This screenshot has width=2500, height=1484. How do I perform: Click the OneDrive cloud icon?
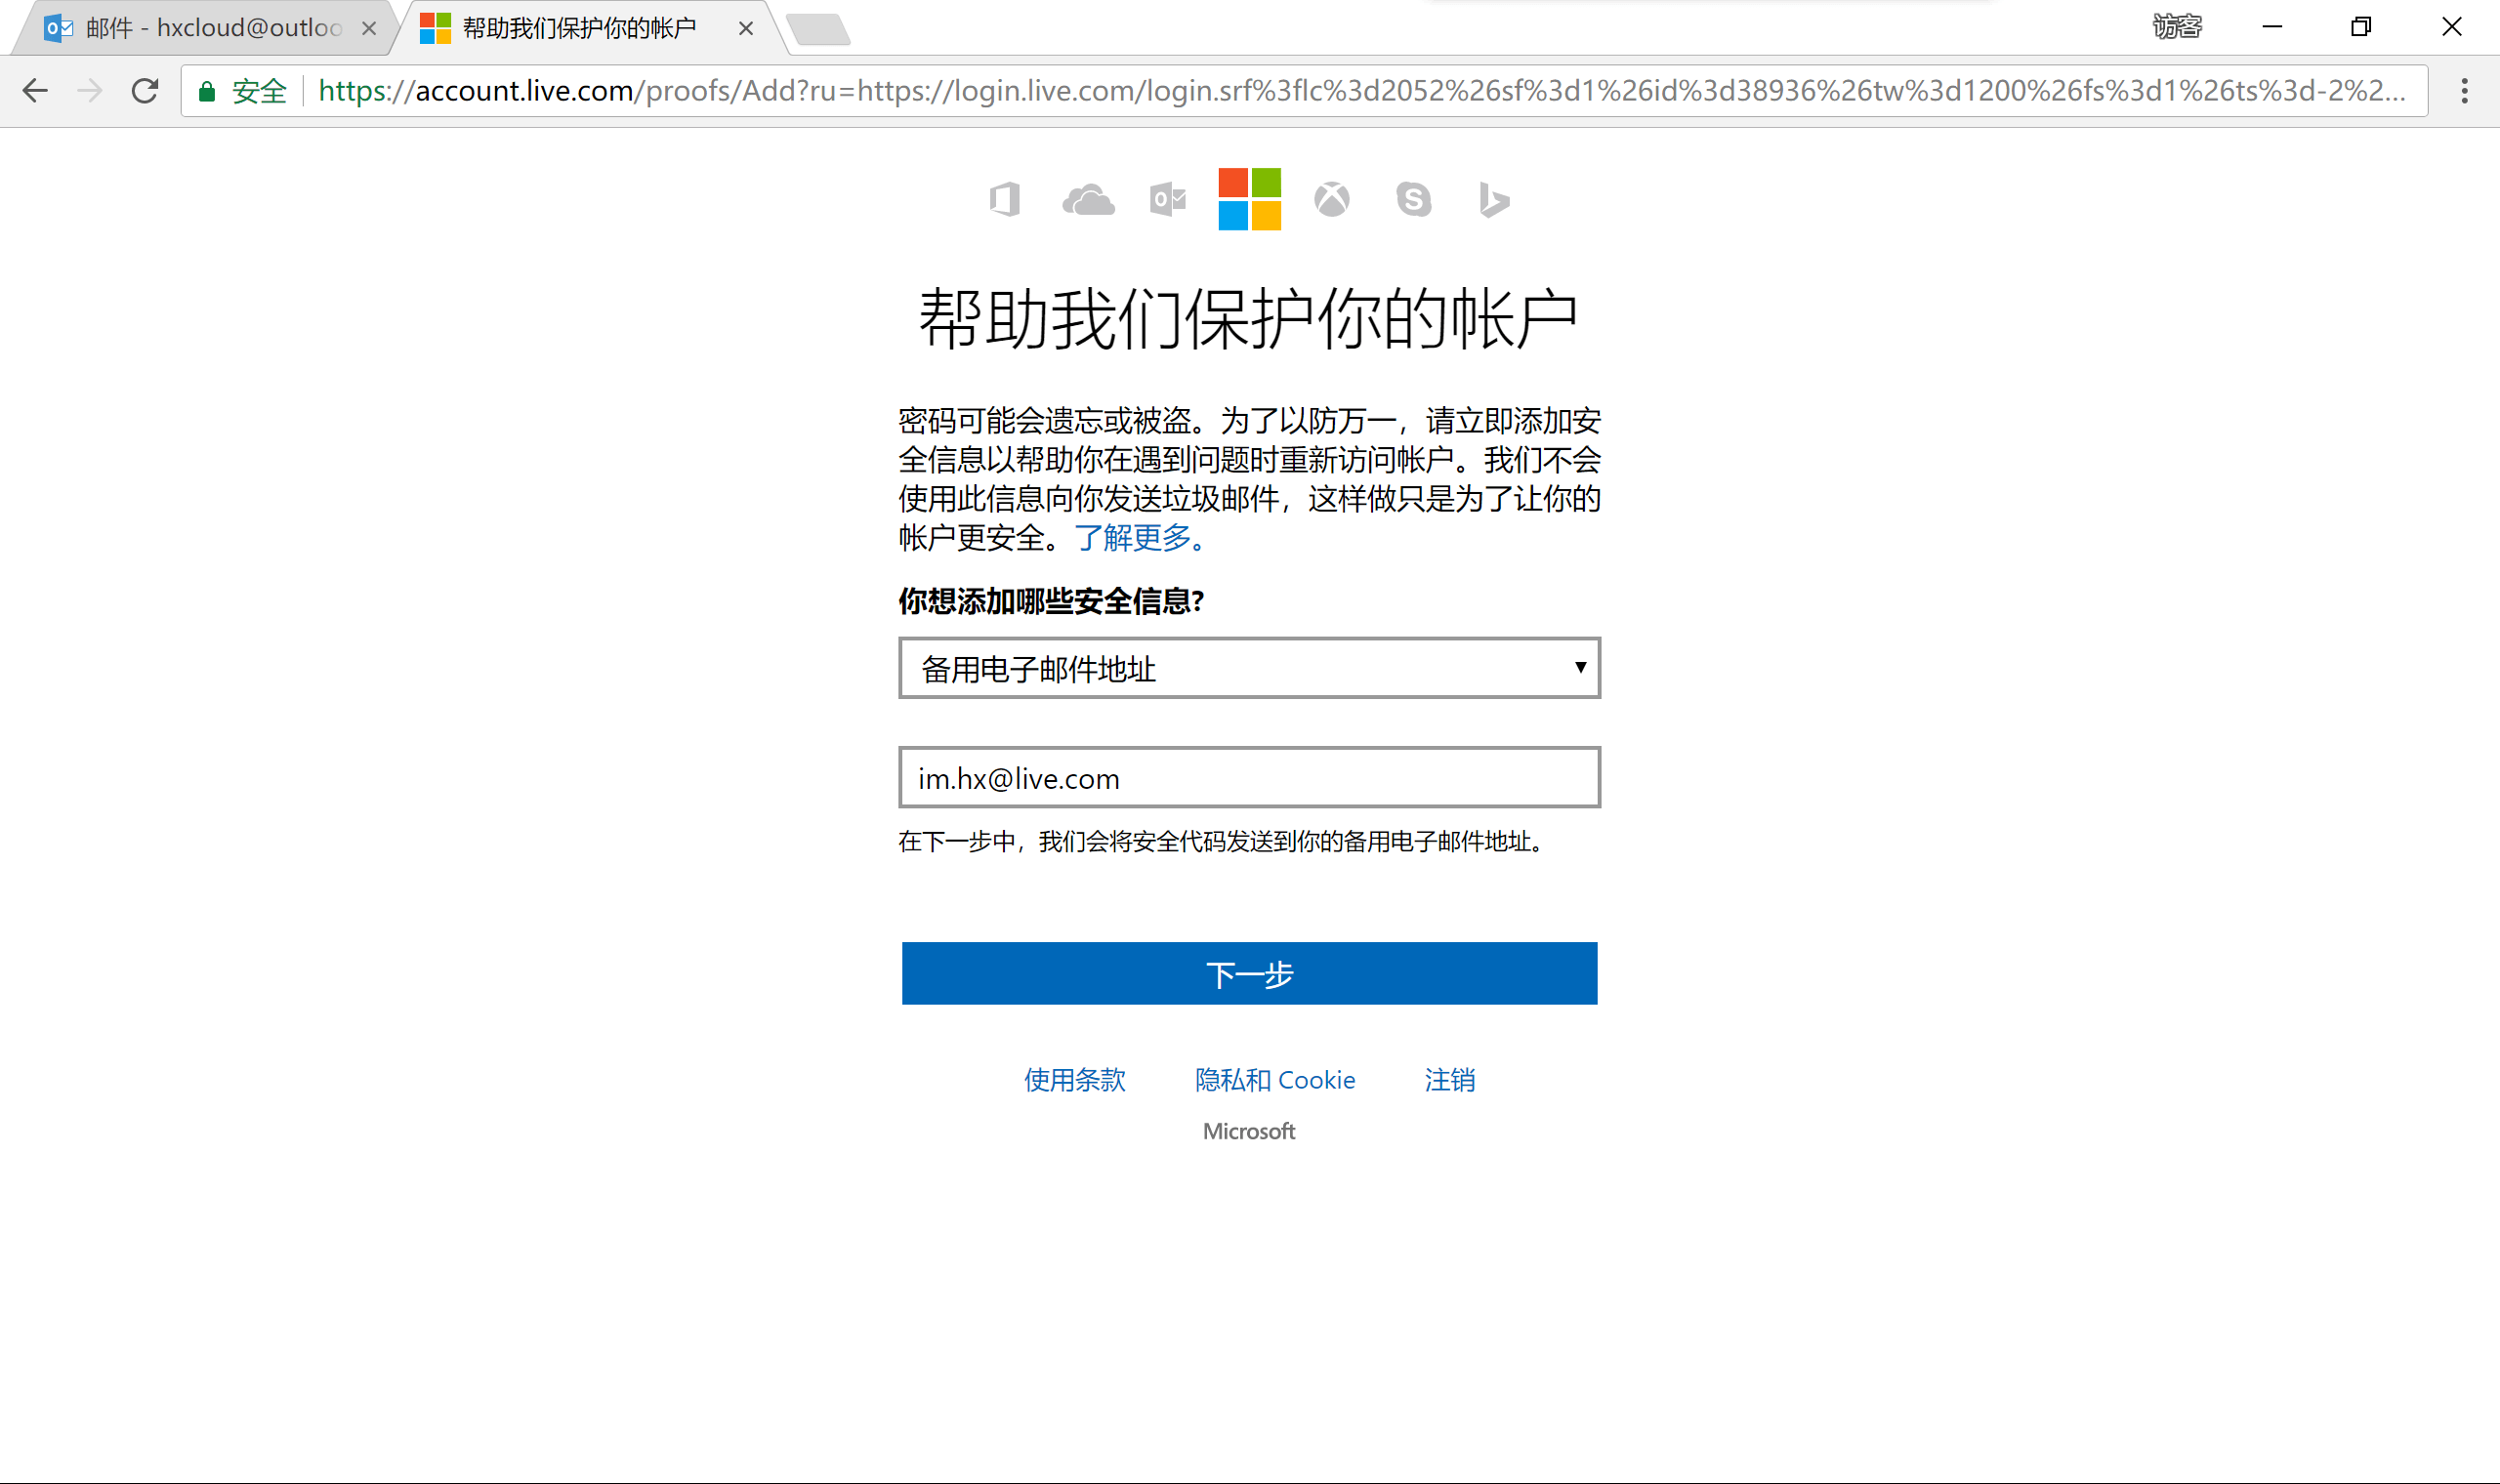coord(1088,200)
